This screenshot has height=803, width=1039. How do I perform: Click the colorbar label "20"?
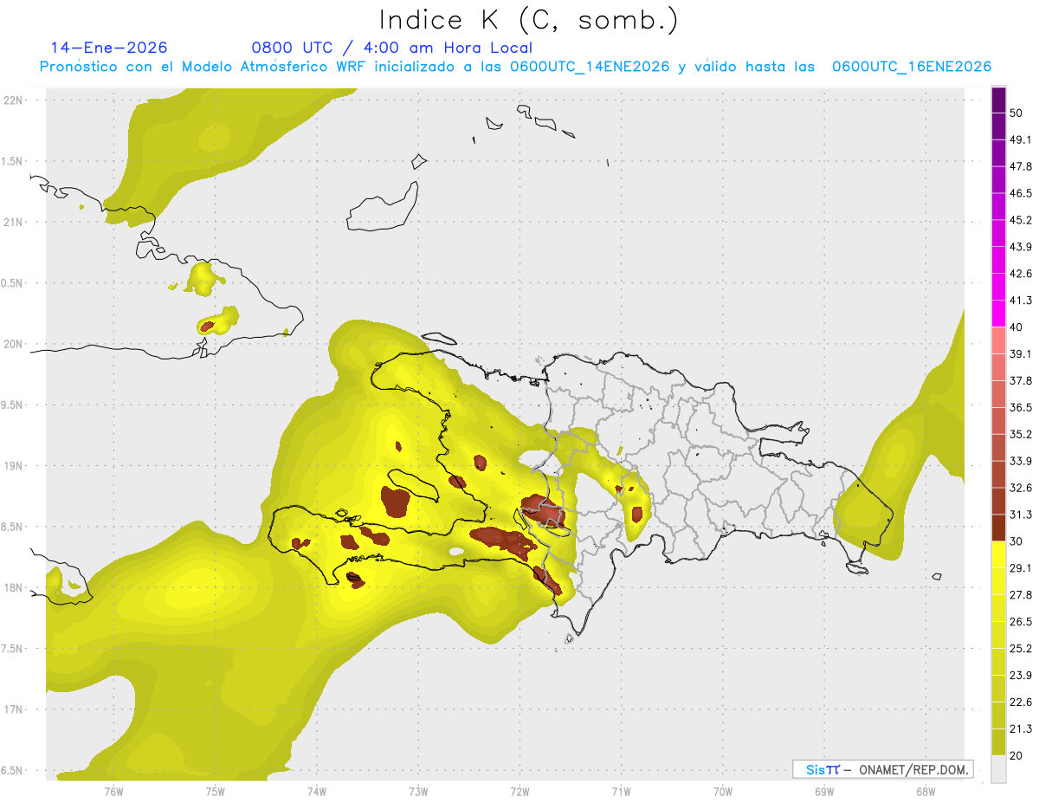(x=1017, y=755)
